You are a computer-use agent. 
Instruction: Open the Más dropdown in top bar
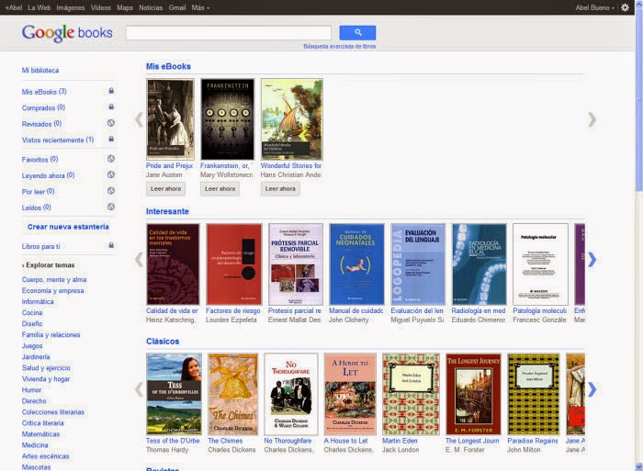200,7
